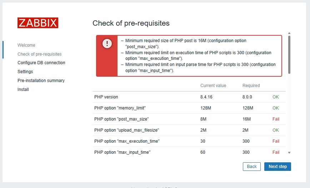Viewport: 310px width, 188px height.
Task: Select the Welcome step in sidebar
Action: [x=26, y=45]
